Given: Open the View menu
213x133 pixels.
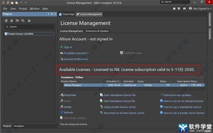Looking at the screenshot, I should 13,8.
